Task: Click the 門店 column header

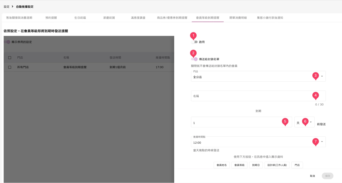Action: click(x=20, y=57)
